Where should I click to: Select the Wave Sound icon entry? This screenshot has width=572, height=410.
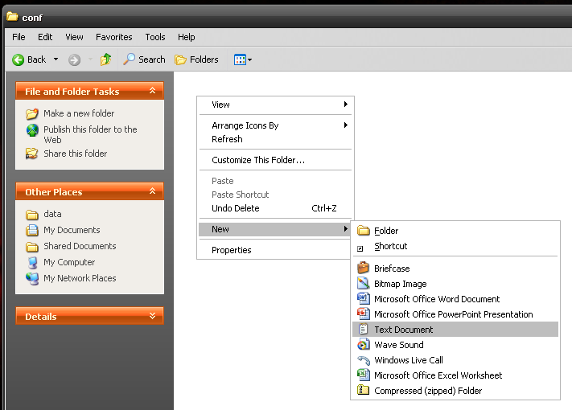pos(364,345)
